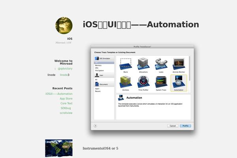Click the Cancel button
This screenshot has height=158, width=237.
[173, 126]
